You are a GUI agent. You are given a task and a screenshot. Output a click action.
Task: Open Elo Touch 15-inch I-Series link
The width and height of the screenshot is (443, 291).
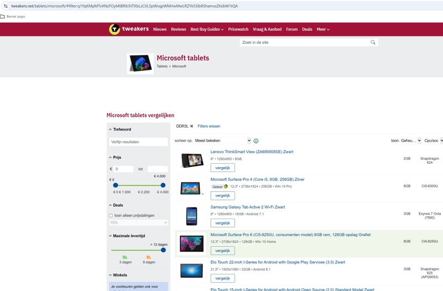[292, 289]
